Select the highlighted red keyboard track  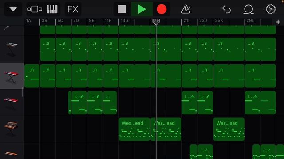pyautogui.click(x=12, y=76)
